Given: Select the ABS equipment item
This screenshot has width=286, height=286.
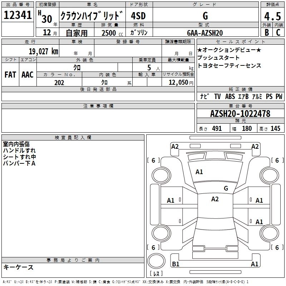Looking at the screenshot, I should 230,97.
